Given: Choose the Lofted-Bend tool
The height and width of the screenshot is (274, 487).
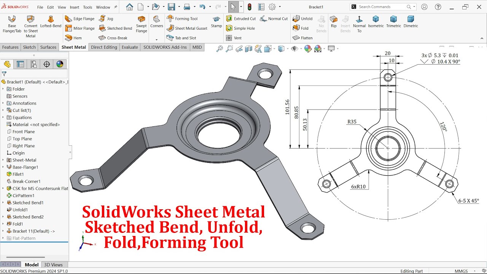Looking at the screenshot, I should [x=51, y=22].
